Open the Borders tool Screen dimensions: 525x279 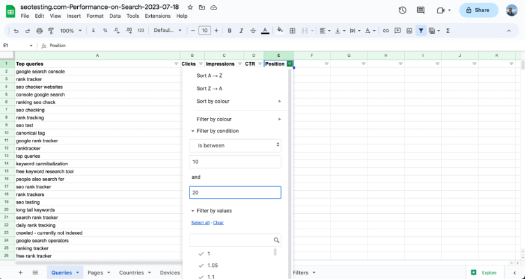pos(292,31)
